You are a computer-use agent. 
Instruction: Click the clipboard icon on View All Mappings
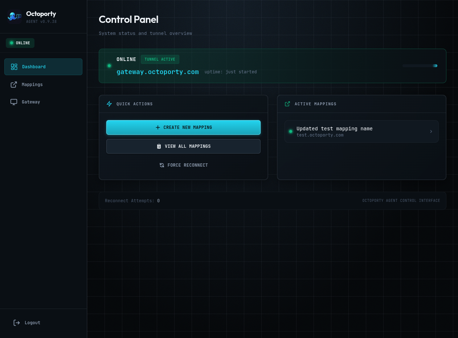(159, 146)
